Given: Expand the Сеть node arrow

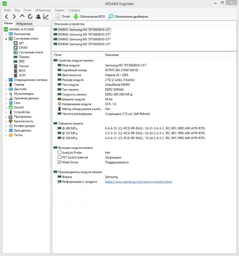Looking at the screenshot, I should coord(6,103).
